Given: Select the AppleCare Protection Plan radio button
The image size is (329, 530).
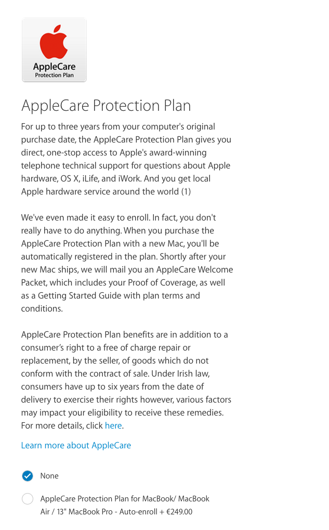Looking at the screenshot, I should tap(28, 499).
